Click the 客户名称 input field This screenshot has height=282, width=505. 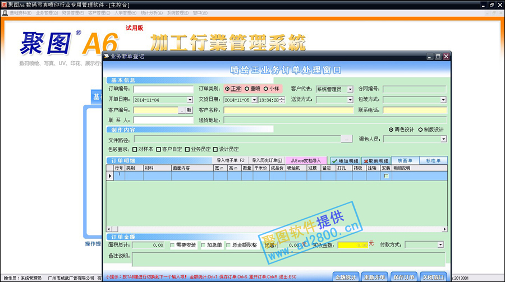coord(288,110)
